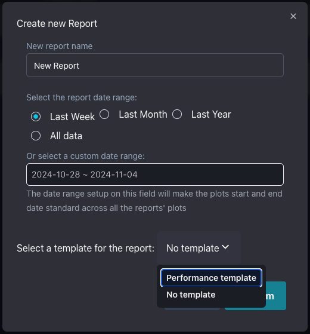The image size is (310, 334).
Task: Click the teal confirm button
Action: [255, 296]
